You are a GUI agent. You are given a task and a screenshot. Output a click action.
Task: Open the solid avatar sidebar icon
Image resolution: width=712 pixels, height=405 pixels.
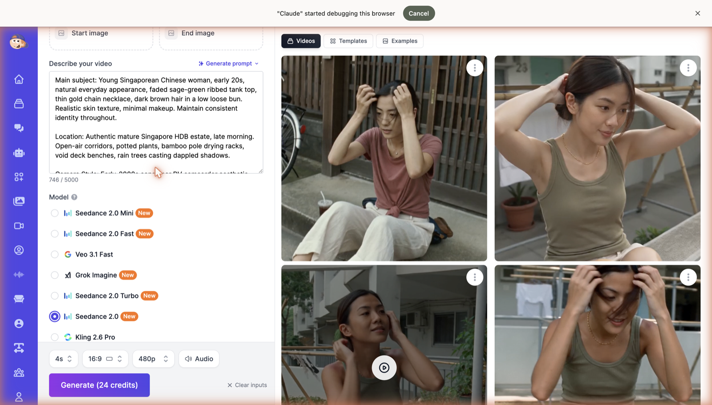coord(19,323)
